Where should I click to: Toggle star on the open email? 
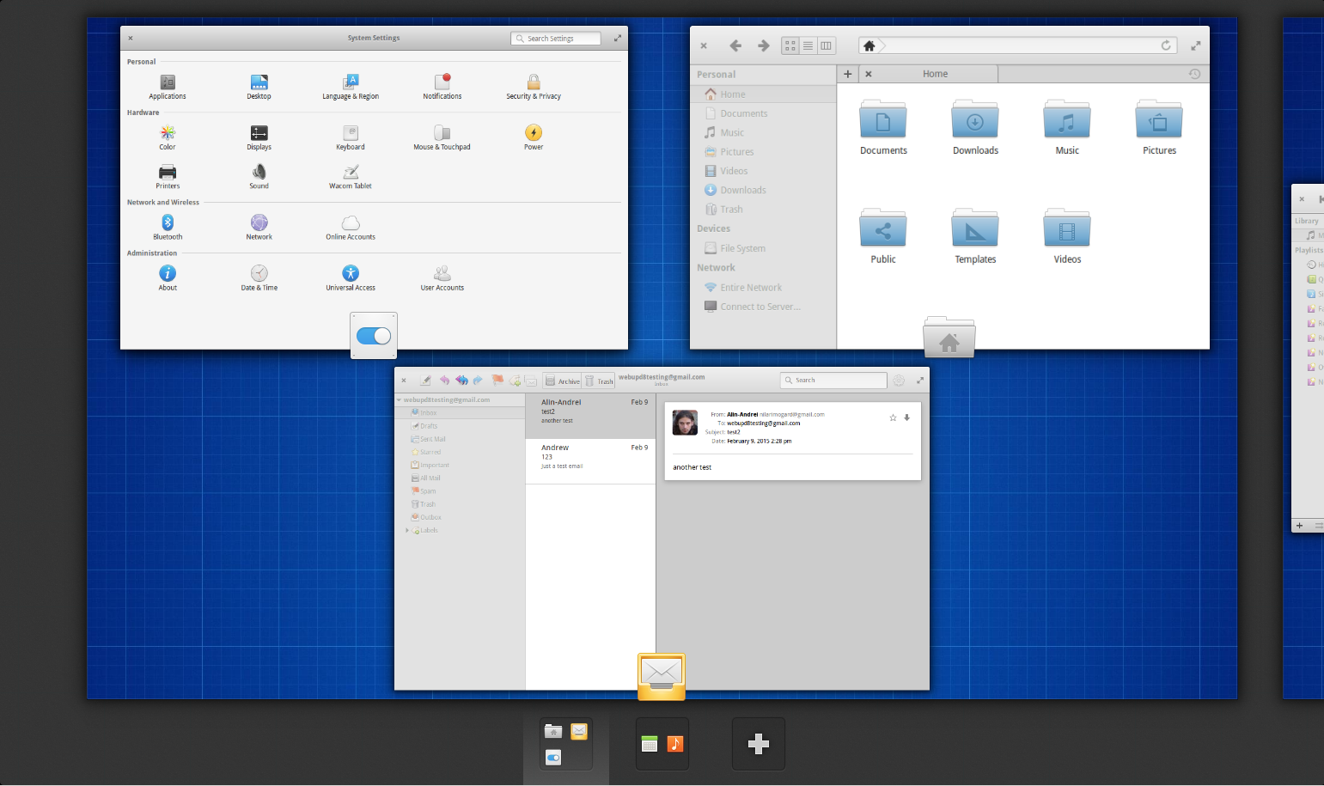click(893, 417)
